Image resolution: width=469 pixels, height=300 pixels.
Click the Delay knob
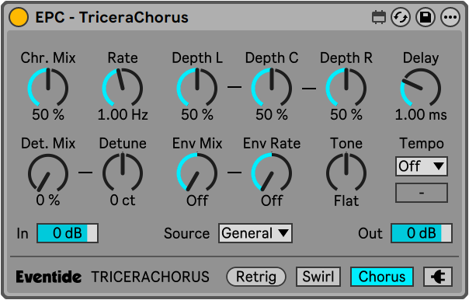pyautogui.click(x=421, y=88)
